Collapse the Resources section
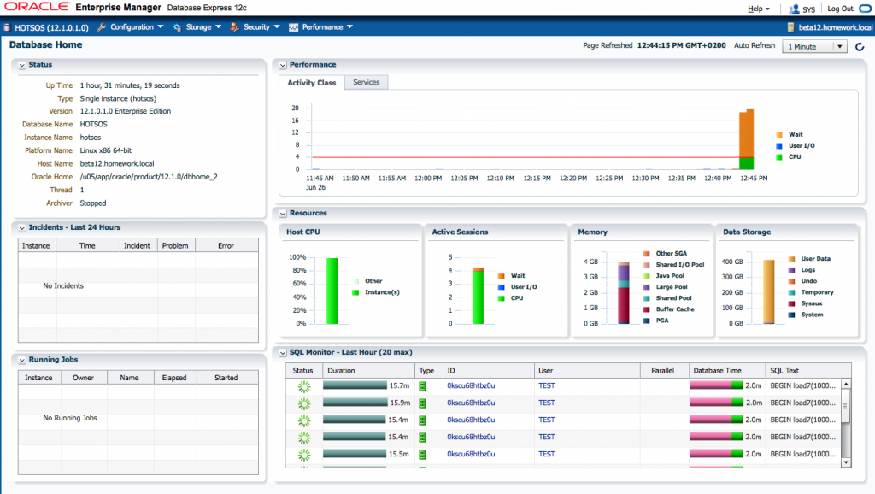875x494 pixels. (282, 213)
